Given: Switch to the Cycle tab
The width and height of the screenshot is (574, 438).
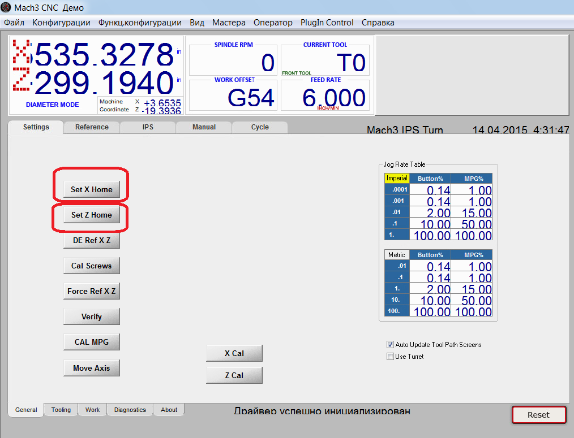Looking at the screenshot, I should click(x=260, y=127).
